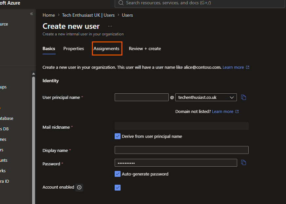
Task: Switch to the Basics tab
Action: pos(49,49)
